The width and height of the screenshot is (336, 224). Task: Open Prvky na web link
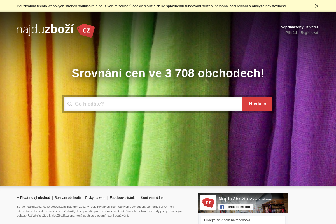(95, 198)
